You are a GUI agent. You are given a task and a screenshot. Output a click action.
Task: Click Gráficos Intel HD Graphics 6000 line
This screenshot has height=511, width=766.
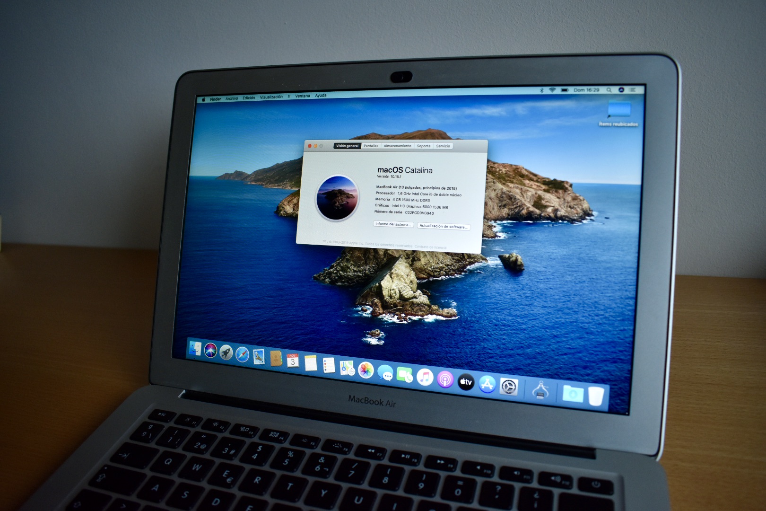(411, 206)
